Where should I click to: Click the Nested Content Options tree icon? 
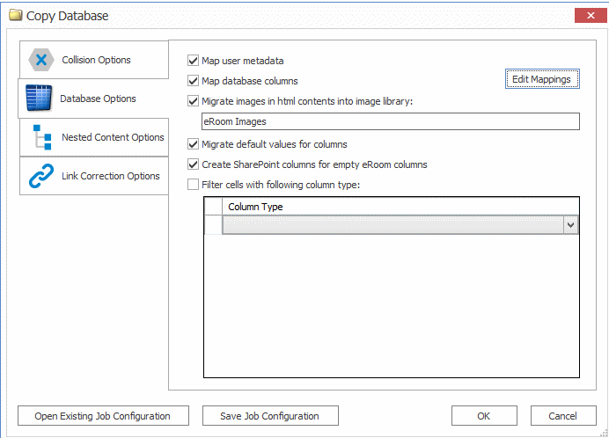(x=42, y=137)
